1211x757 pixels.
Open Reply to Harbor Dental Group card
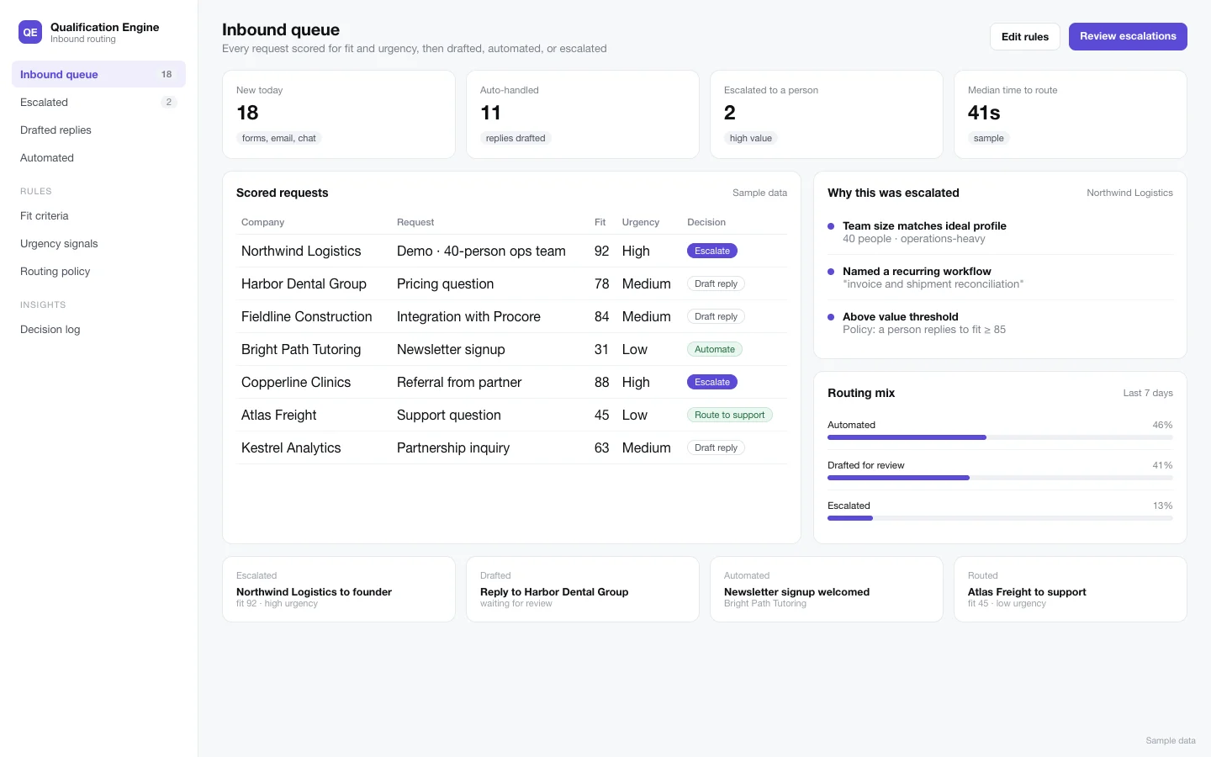(583, 590)
